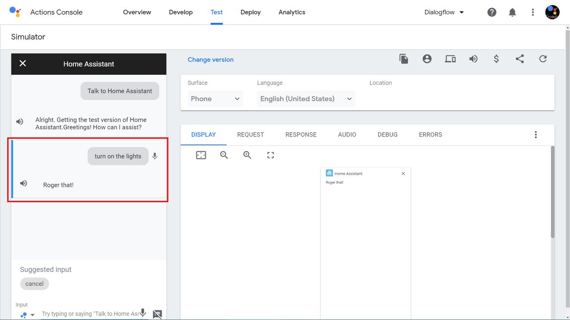Go to the Develop tab
570x320 pixels.
181,12
